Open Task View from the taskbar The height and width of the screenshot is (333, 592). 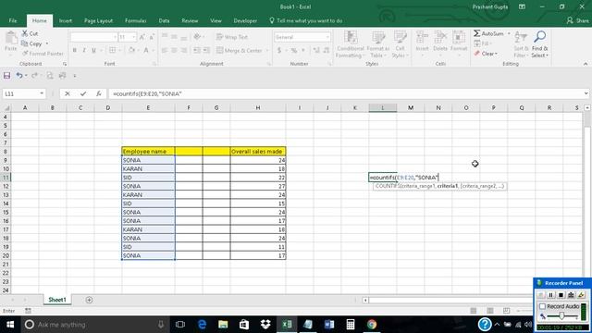point(180,325)
